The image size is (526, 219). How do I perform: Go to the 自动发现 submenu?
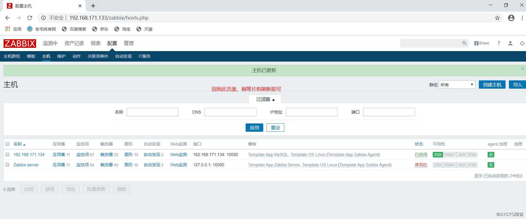coord(123,56)
